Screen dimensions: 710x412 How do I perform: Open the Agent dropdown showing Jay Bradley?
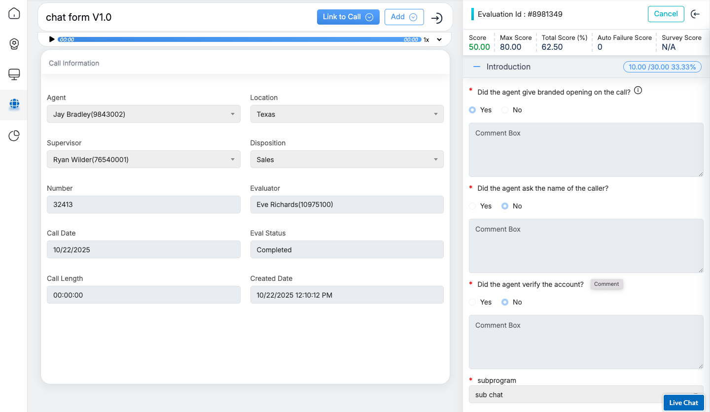(x=143, y=114)
